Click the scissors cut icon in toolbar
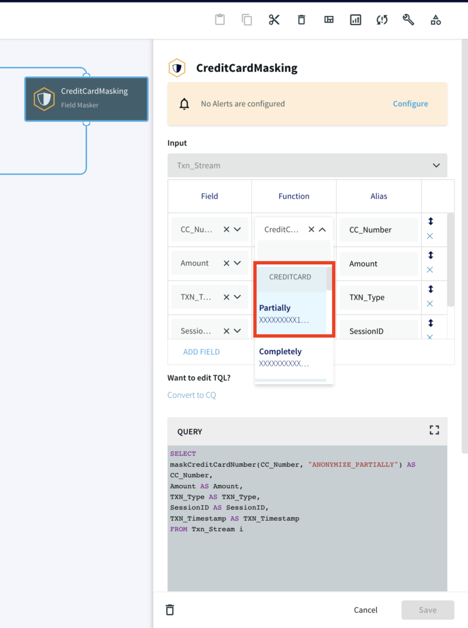 (274, 20)
